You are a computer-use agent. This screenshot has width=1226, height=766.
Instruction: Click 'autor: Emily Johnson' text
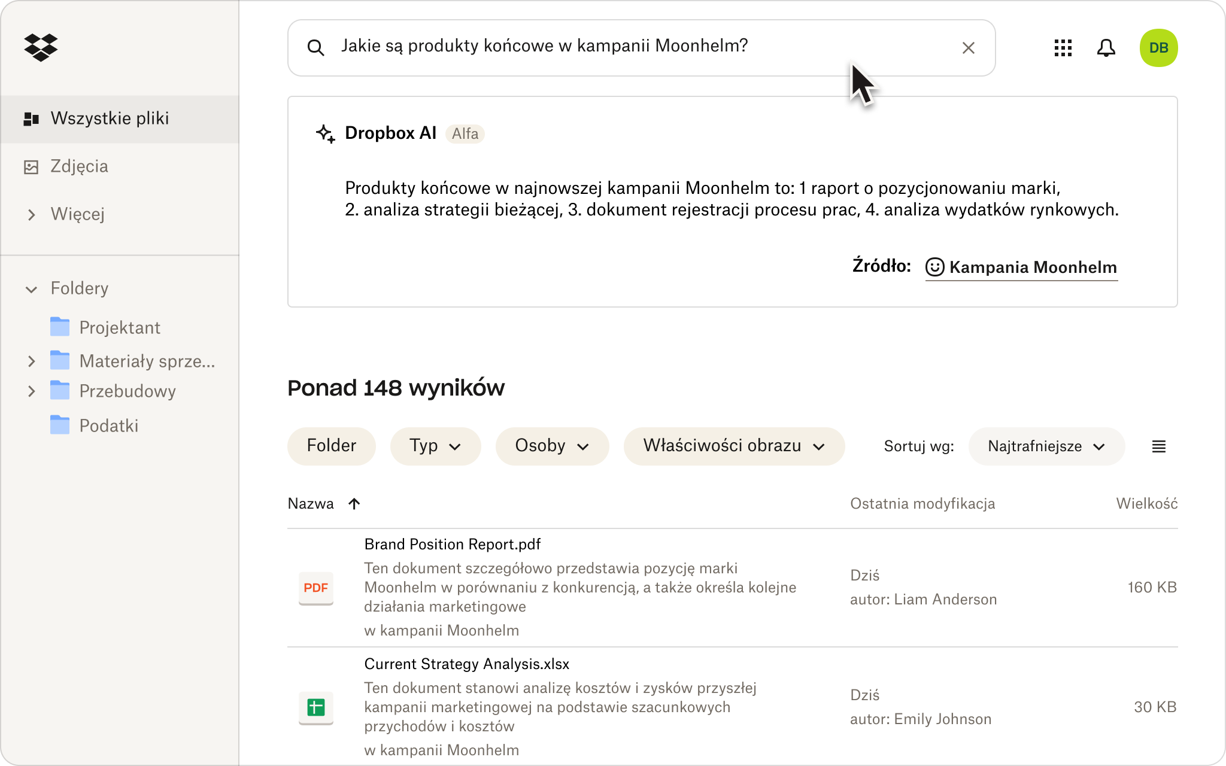(921, 719)
